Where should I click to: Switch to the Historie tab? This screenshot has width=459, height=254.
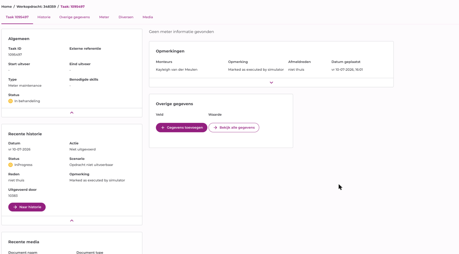coord(44,17)
